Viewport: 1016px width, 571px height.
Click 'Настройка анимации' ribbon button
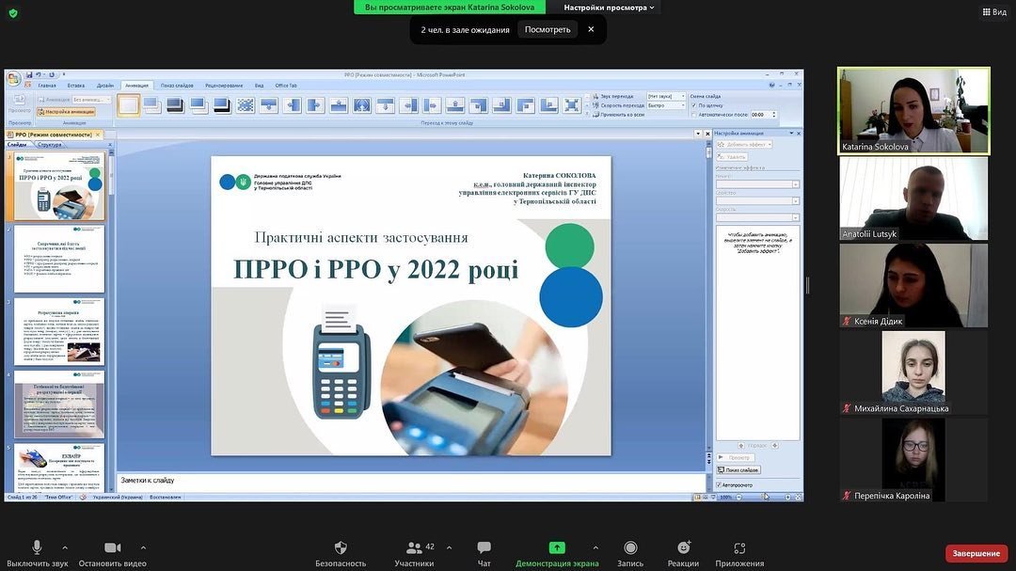pyautogui.click(x=66, y=112)
